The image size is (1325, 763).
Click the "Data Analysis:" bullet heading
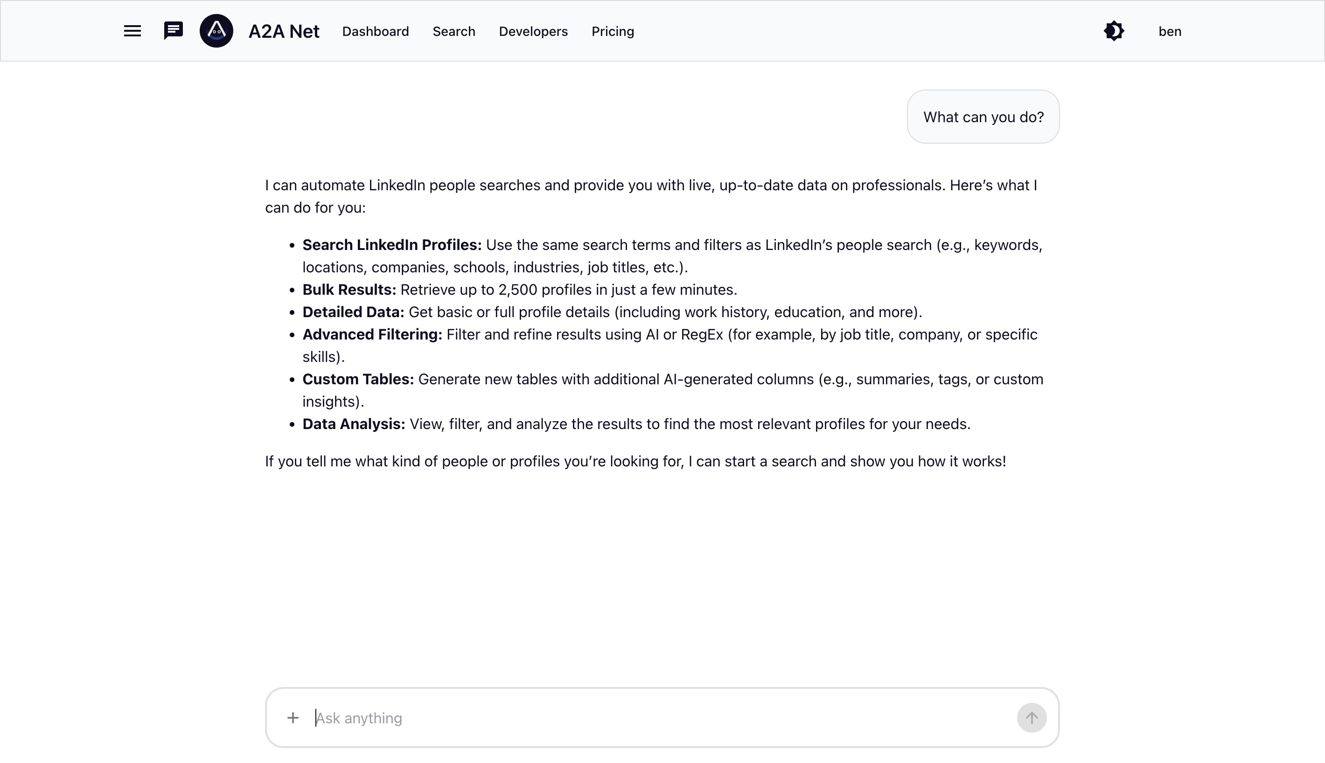coord(353,424)
